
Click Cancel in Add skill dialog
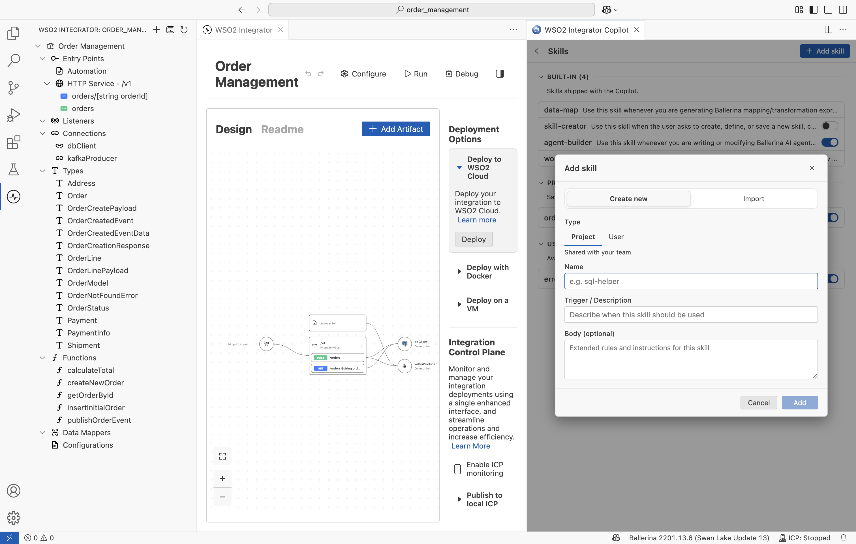click(x=759, y=402)
